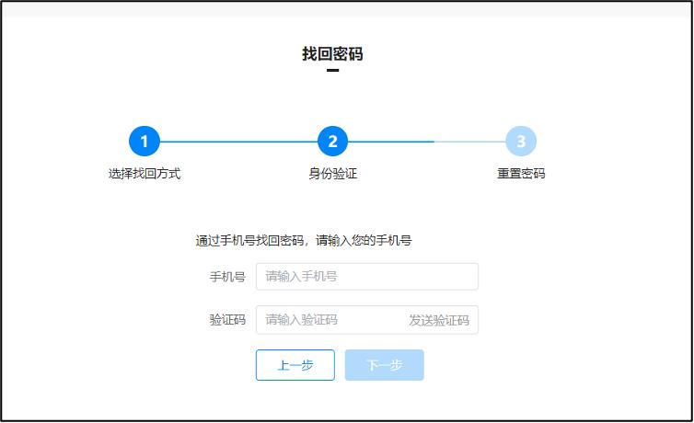Screen dimensions: 694x423
Task: Click the 通过手机号找回密码 instruction text
Action: [x=303, y=241]
